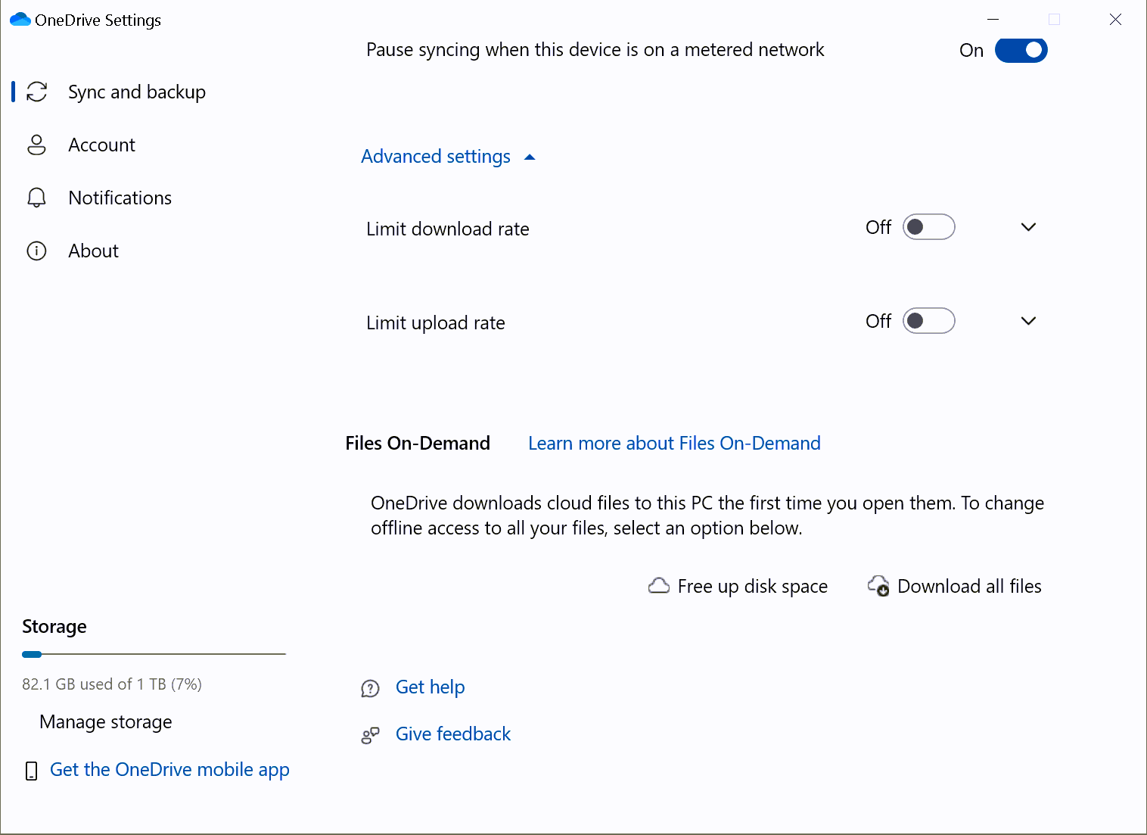Click the Notifications bell icon
The image size is (1147, 835).
point(36,198)
